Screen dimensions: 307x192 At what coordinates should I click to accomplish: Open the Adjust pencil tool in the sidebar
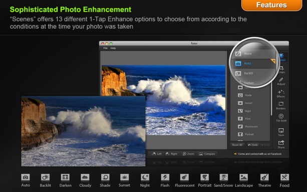281,81
